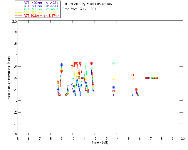Click the green dashed line sample in legend

pos(19,9)
